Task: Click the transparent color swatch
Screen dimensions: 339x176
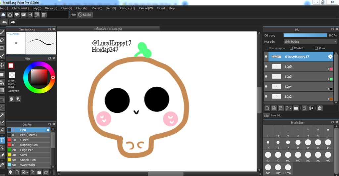Action: [12, 75]
